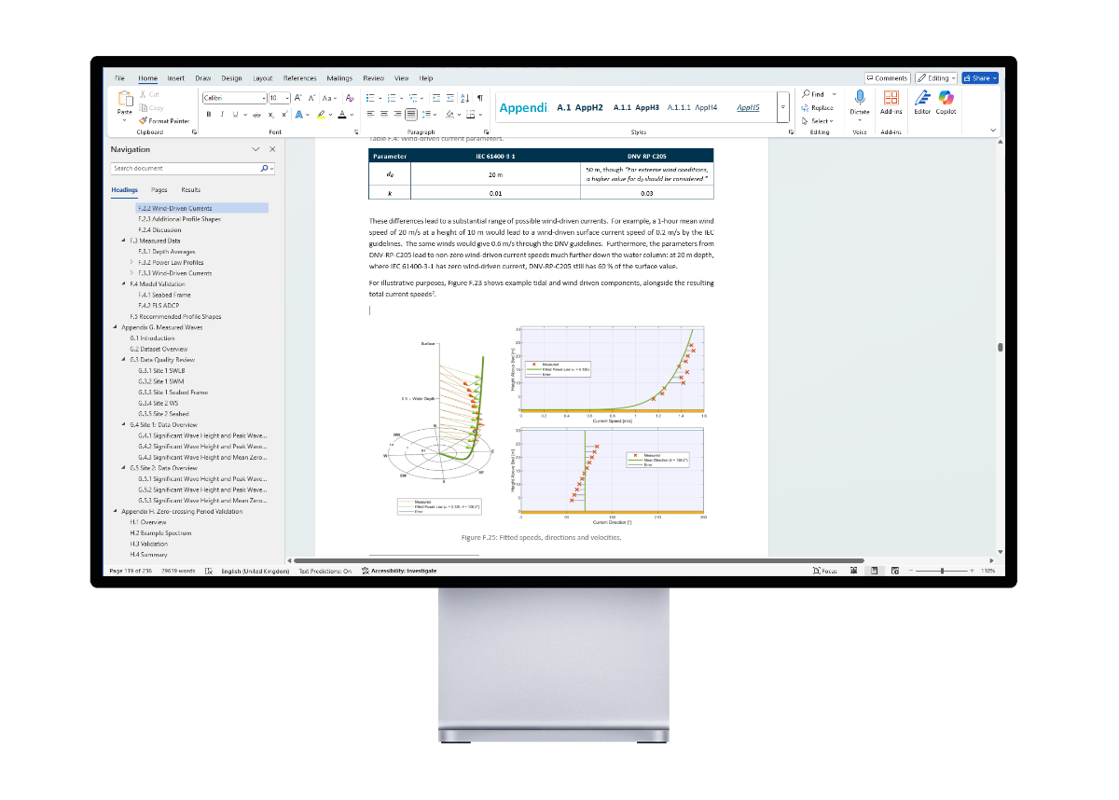
Task: Open the Add-ins gallery
Action: point(891,101)
